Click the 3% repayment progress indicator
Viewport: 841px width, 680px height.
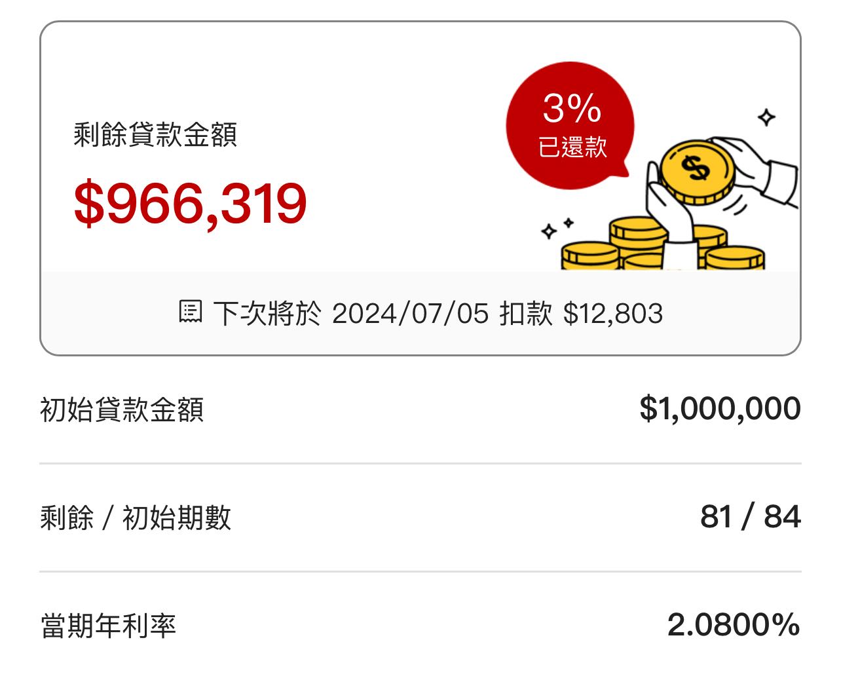572,108
